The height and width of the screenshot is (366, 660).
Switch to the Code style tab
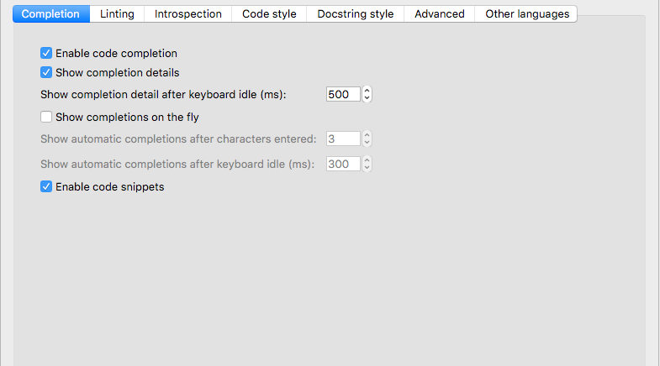(269, 14)
